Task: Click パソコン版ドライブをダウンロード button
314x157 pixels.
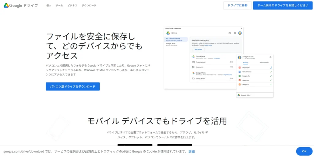Action: pos(73,86)
